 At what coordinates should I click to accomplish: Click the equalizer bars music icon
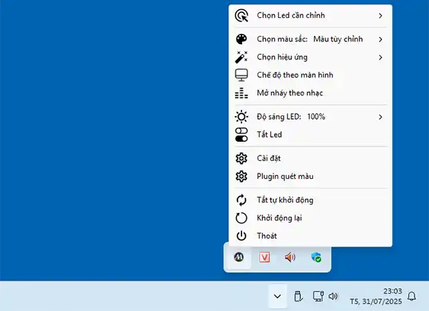click(x=241, y=93)
